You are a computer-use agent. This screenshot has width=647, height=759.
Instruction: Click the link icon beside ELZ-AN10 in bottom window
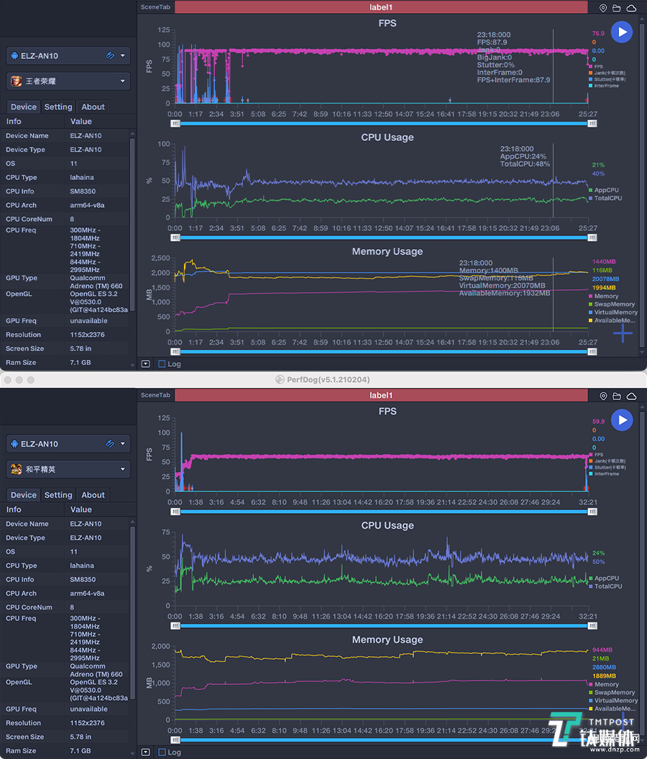point(110,444)
